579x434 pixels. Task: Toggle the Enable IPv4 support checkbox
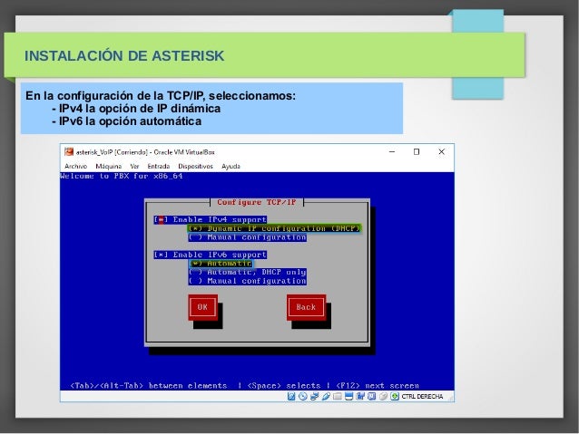(161, 220)
